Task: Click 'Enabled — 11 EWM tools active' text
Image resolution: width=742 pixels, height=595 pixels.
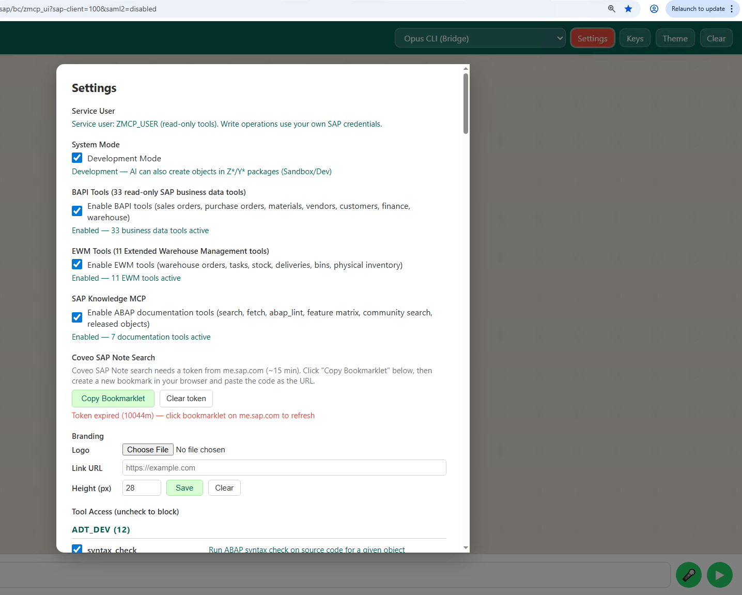Action: coord(126,278)
